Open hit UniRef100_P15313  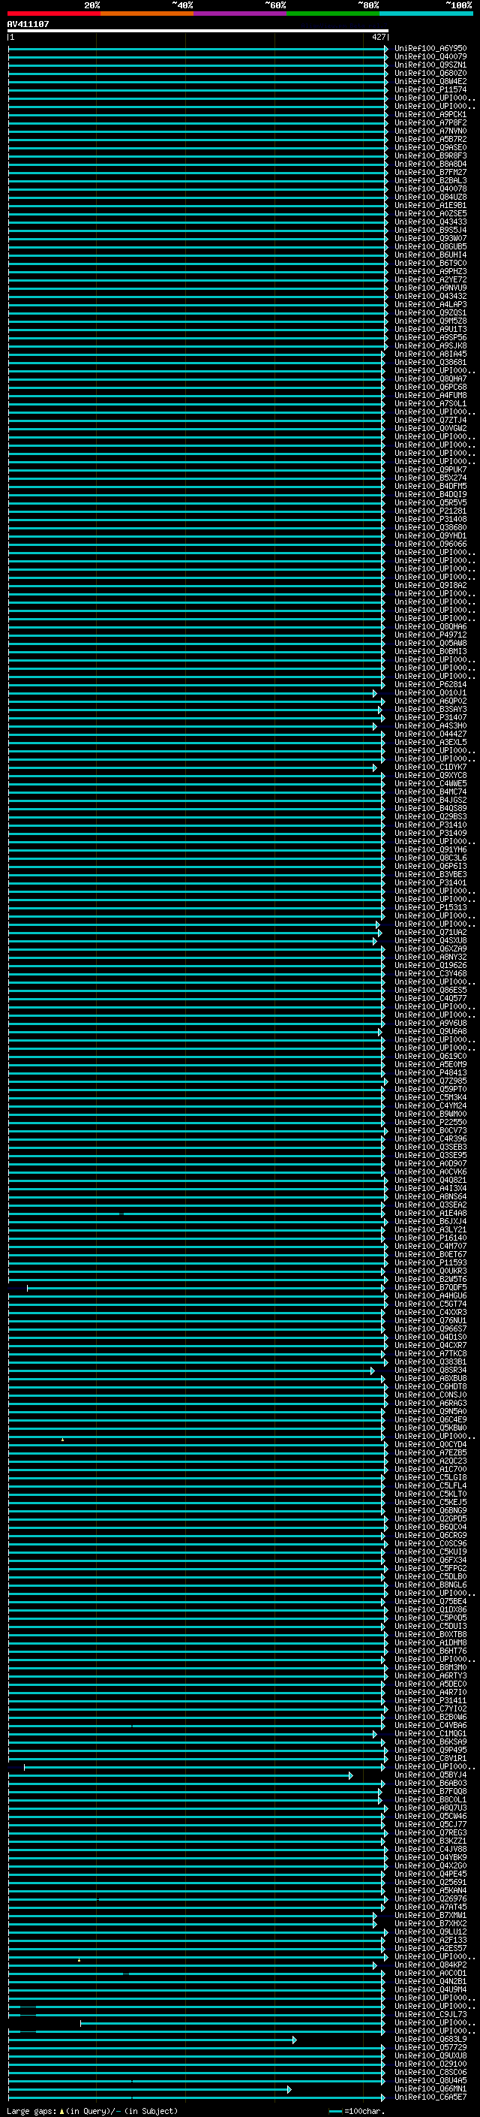click(x=430, y=907)
